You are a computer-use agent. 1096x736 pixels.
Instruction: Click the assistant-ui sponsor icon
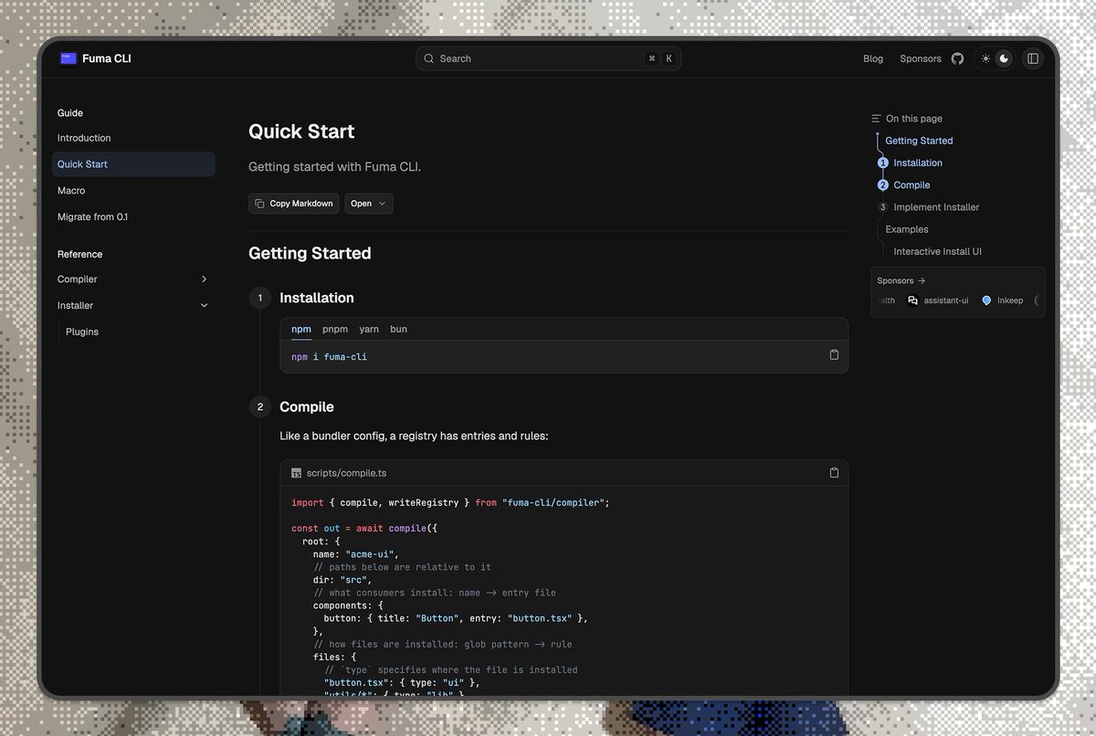click(912, 300)
